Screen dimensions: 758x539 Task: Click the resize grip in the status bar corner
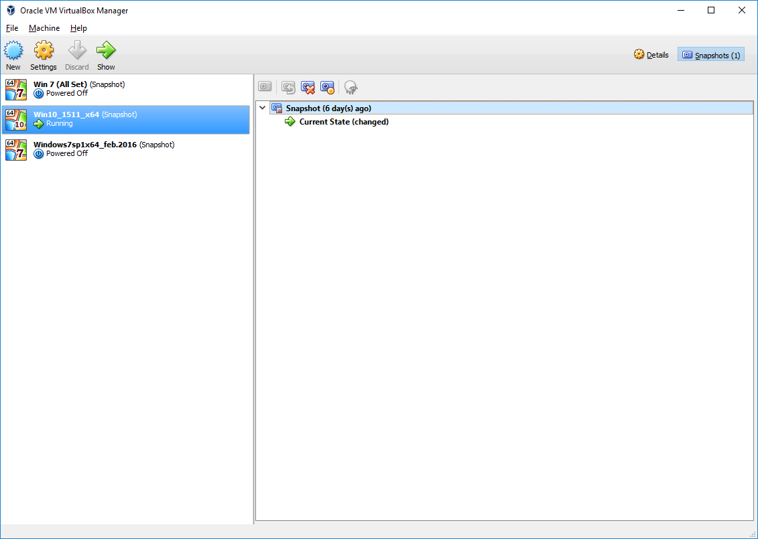(753, 534)
